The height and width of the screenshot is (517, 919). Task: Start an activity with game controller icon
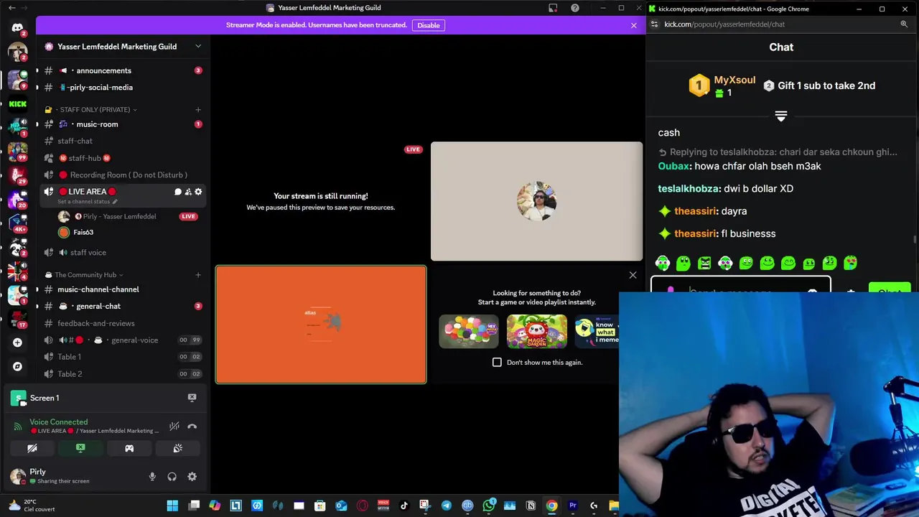tap(129, 448)
